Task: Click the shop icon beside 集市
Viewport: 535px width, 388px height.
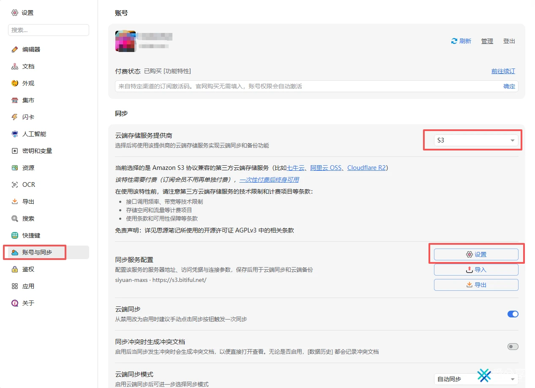Action: [15, 100]
